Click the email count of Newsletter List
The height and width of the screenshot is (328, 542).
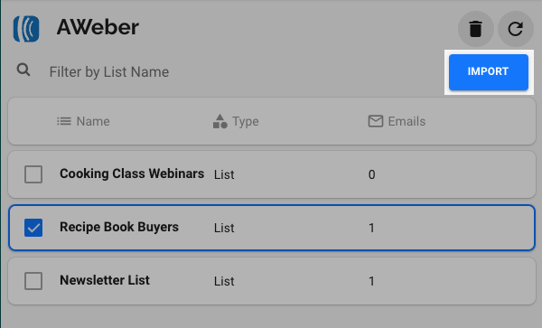point(371,281)
